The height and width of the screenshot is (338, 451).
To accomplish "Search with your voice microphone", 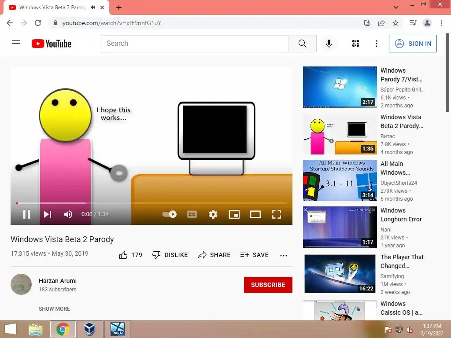I will [329, 44].
